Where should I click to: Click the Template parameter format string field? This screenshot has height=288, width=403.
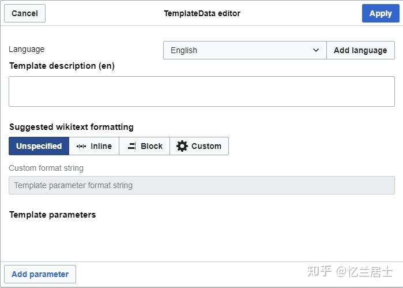[x=201, y=185]
